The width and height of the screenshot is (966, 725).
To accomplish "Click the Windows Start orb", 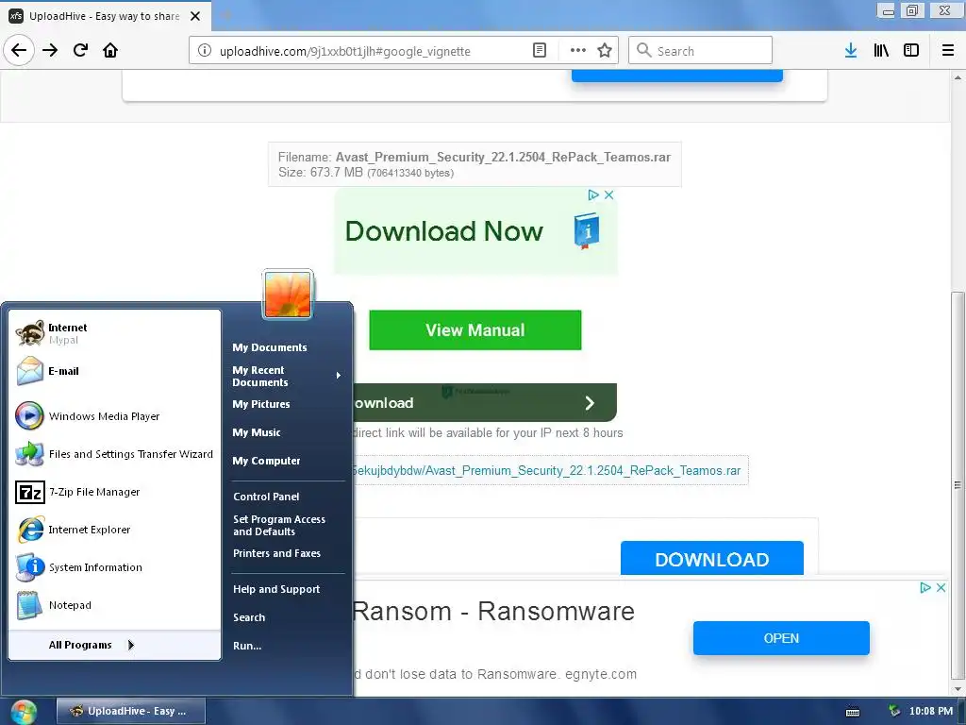I will (x=24, y=712).
